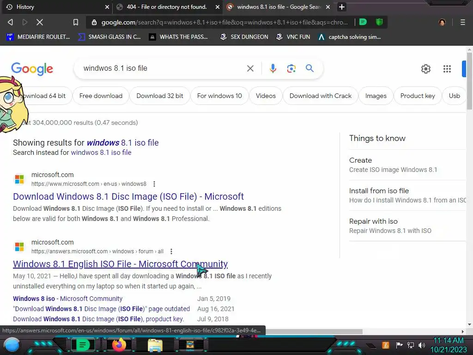Open the network tray icon
This screenshot has width=473, height=355.
point(411,345)
